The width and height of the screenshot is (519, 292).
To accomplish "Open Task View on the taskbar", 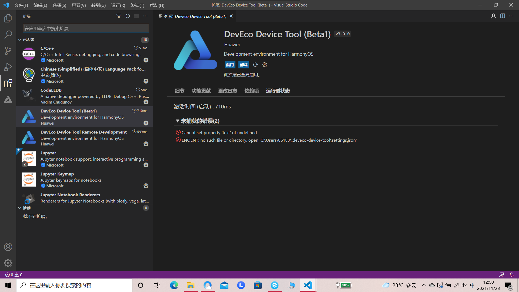I will coord(157,285).
